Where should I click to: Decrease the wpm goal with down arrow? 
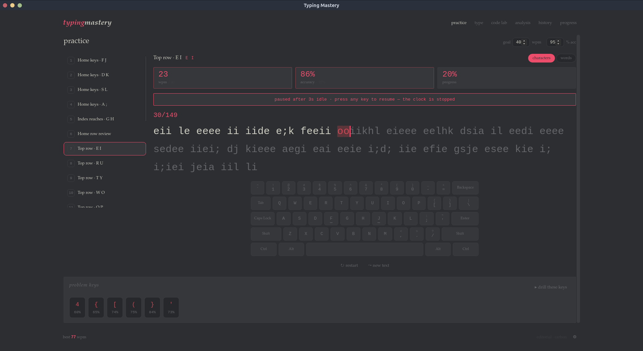click(x=524, y=44)
